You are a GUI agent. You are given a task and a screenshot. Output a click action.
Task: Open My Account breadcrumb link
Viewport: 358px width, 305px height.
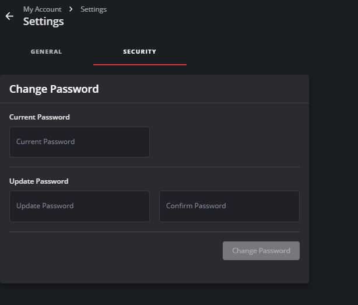(42, 9)
